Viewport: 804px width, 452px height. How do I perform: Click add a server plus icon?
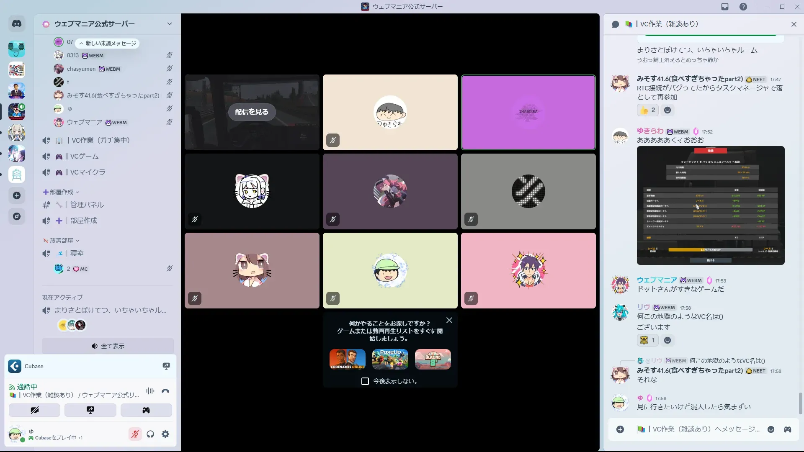tap(17, 195)
